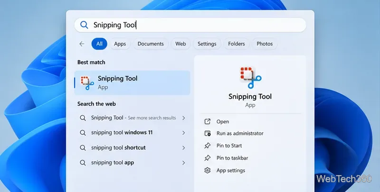Expand chevron for 'See more search results'
This screenshot has width=380, height=192.
[x=184, y=118]
